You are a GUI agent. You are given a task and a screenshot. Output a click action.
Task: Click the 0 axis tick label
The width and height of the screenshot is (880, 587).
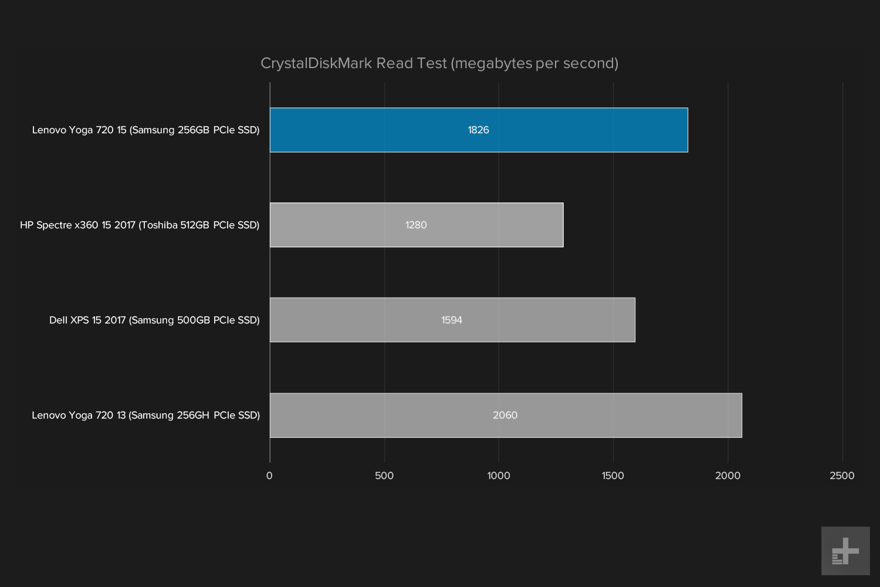pos(269,475)
